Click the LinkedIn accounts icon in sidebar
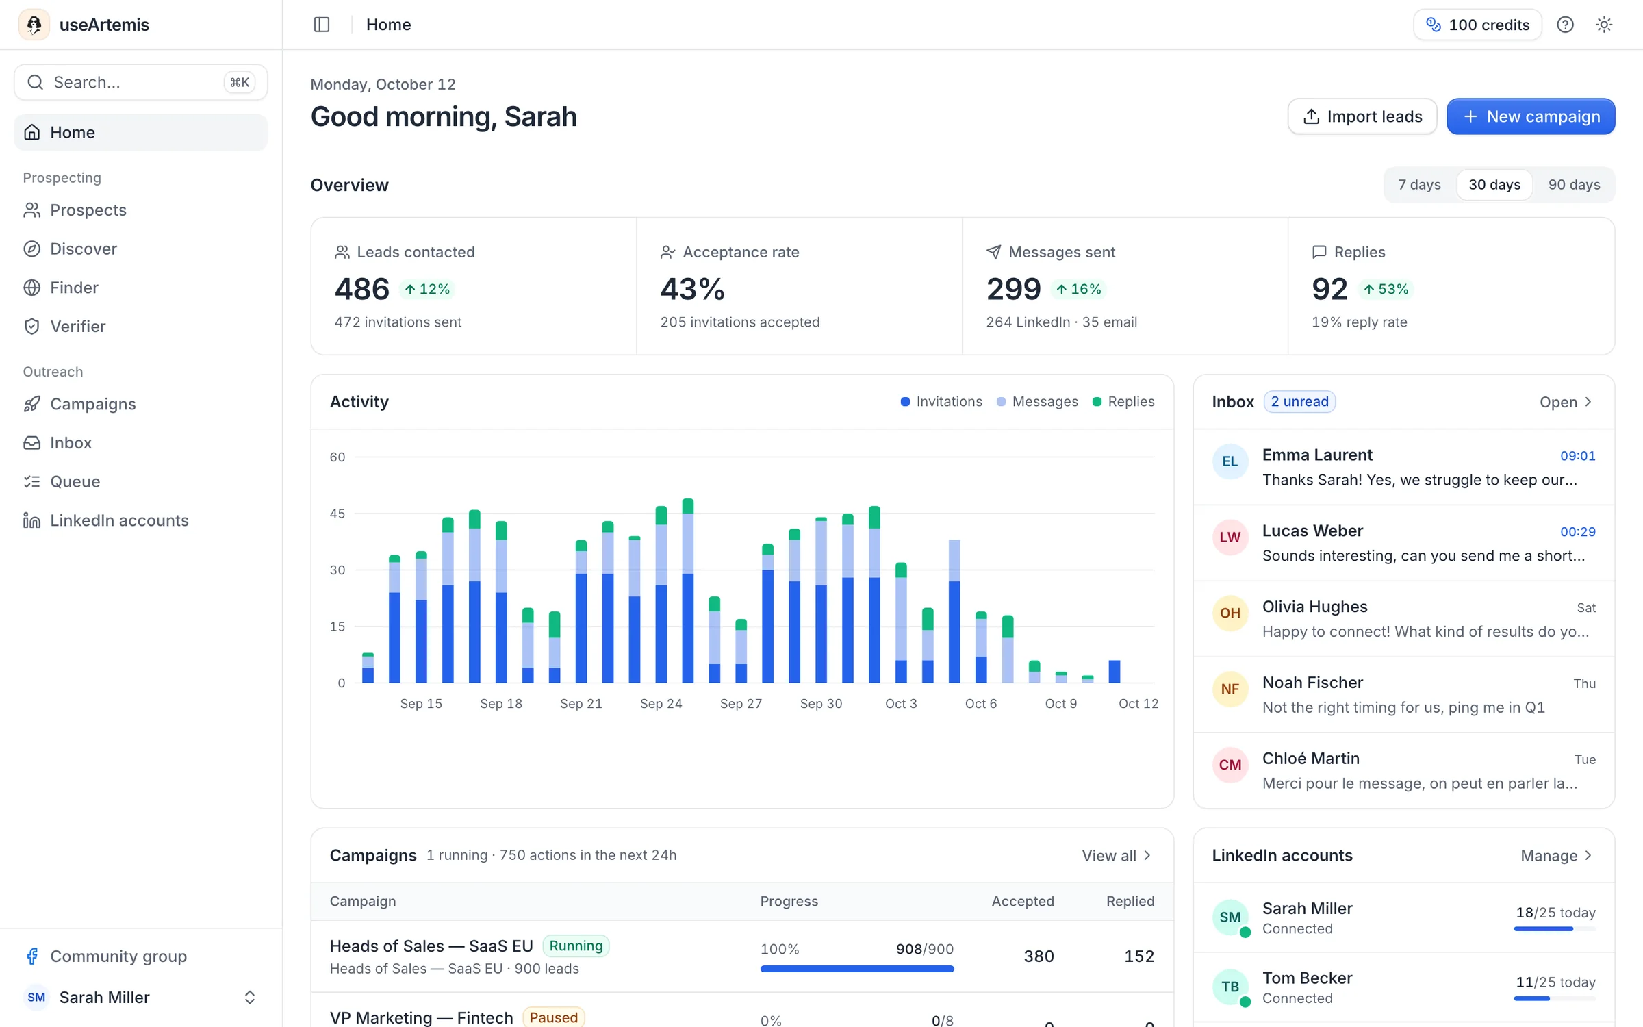 tap(32, 520)
